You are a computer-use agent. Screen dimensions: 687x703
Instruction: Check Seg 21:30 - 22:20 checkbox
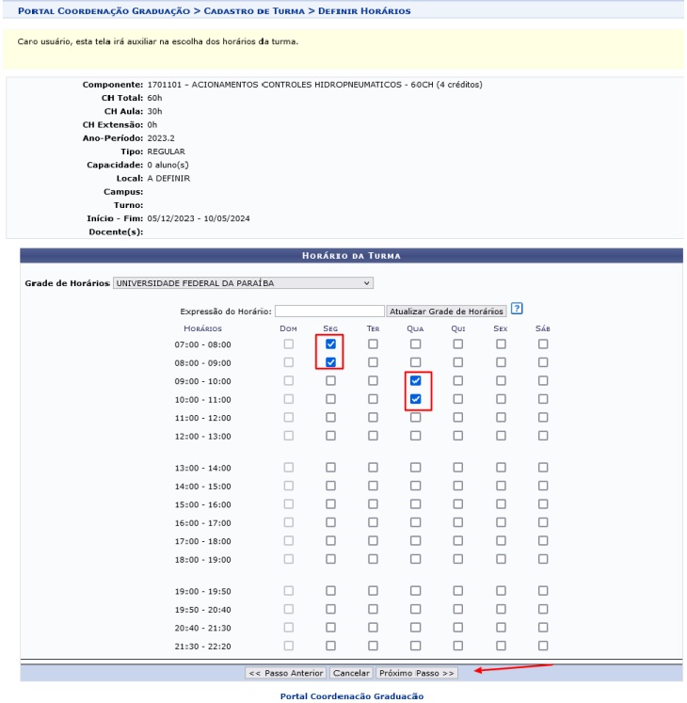pos(330,646)
